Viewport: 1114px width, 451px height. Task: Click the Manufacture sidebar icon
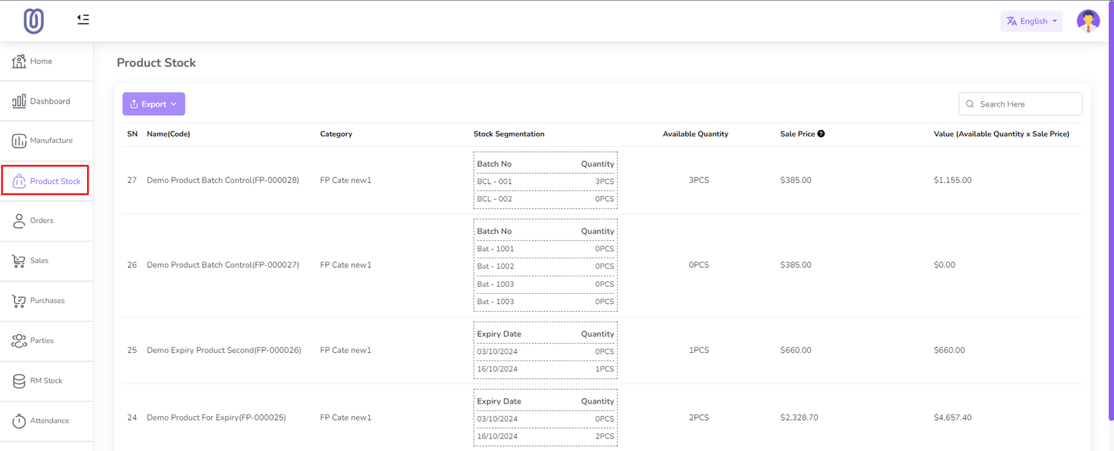[19, 141]
